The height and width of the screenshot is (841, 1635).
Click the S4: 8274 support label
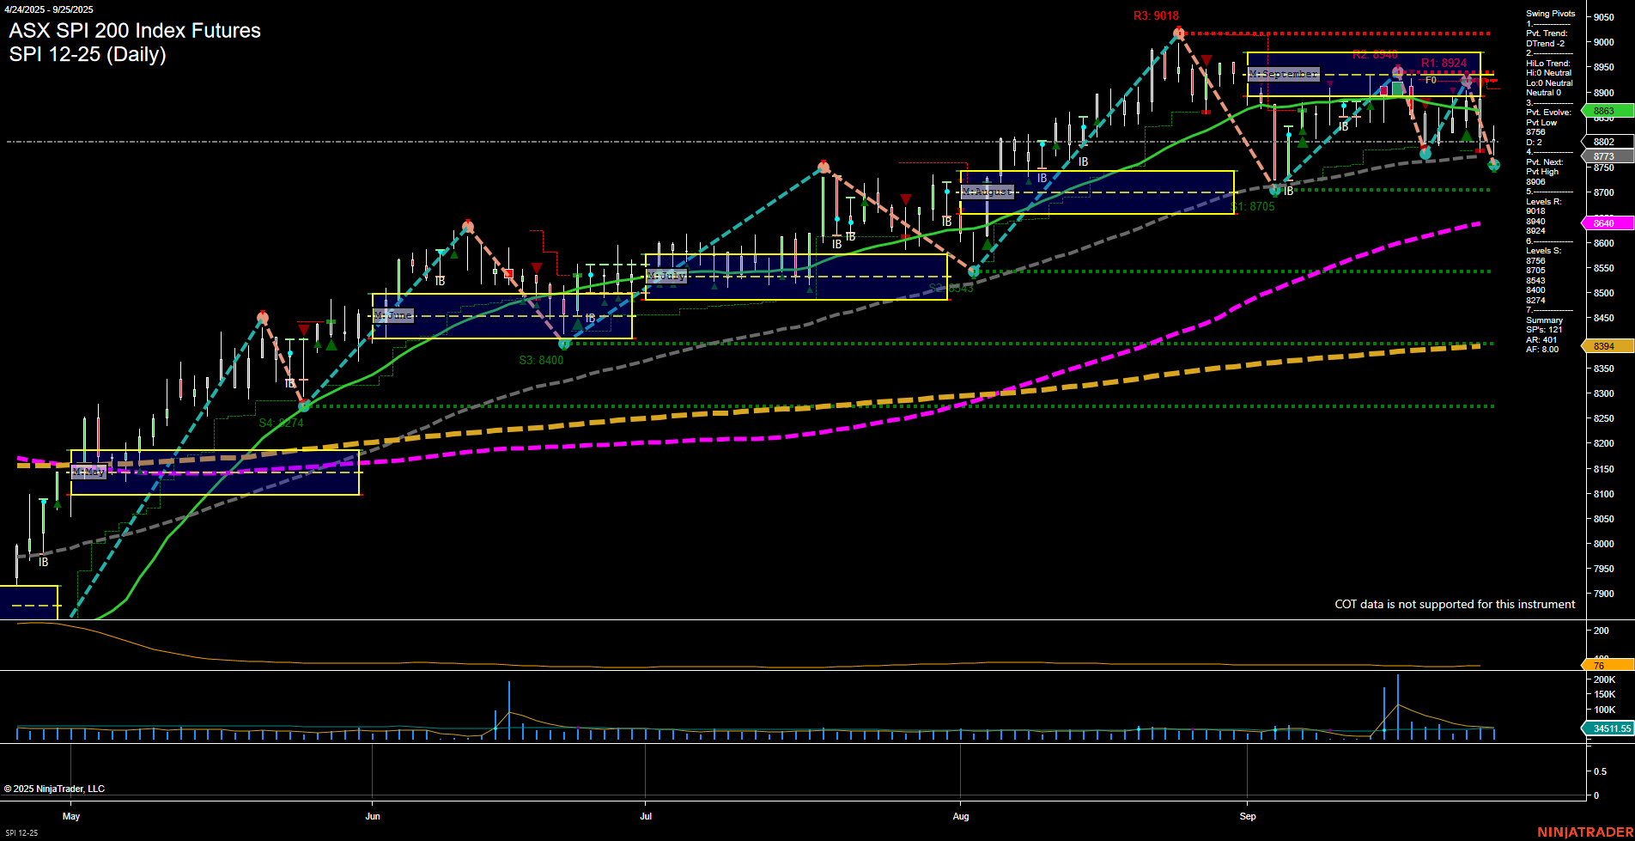(x=282, y=422)
